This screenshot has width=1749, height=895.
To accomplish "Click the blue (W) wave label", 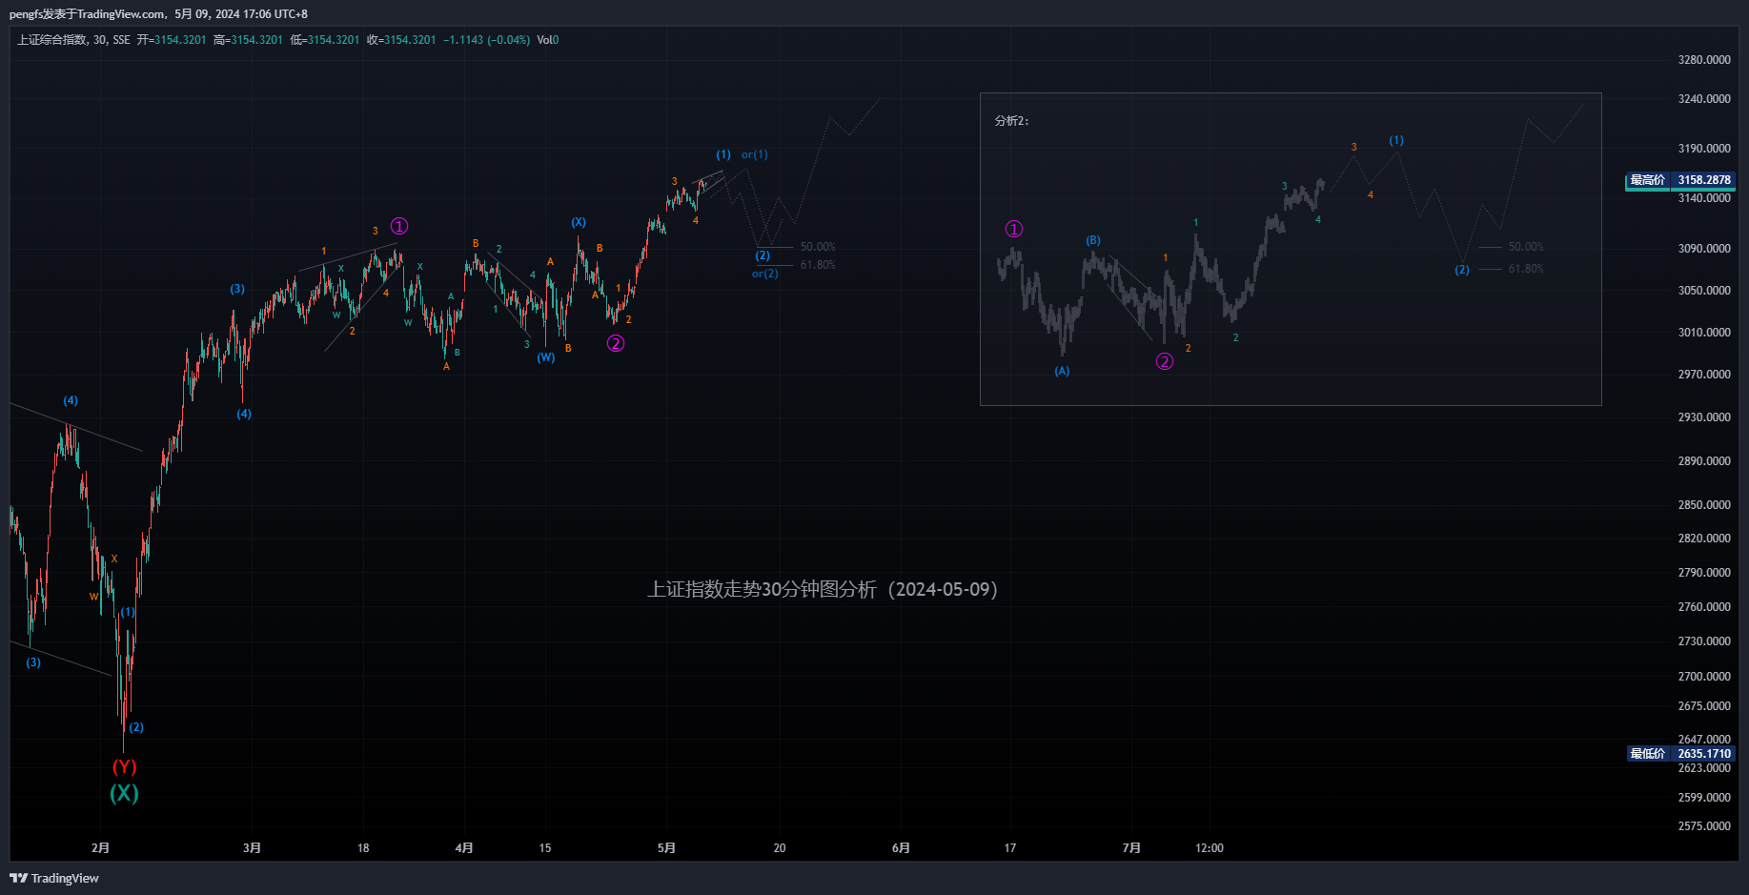I will [x=545, y=357].
